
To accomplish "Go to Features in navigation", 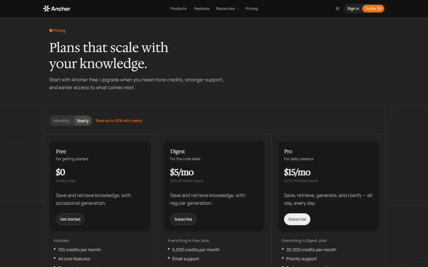I will click(202, 9).
